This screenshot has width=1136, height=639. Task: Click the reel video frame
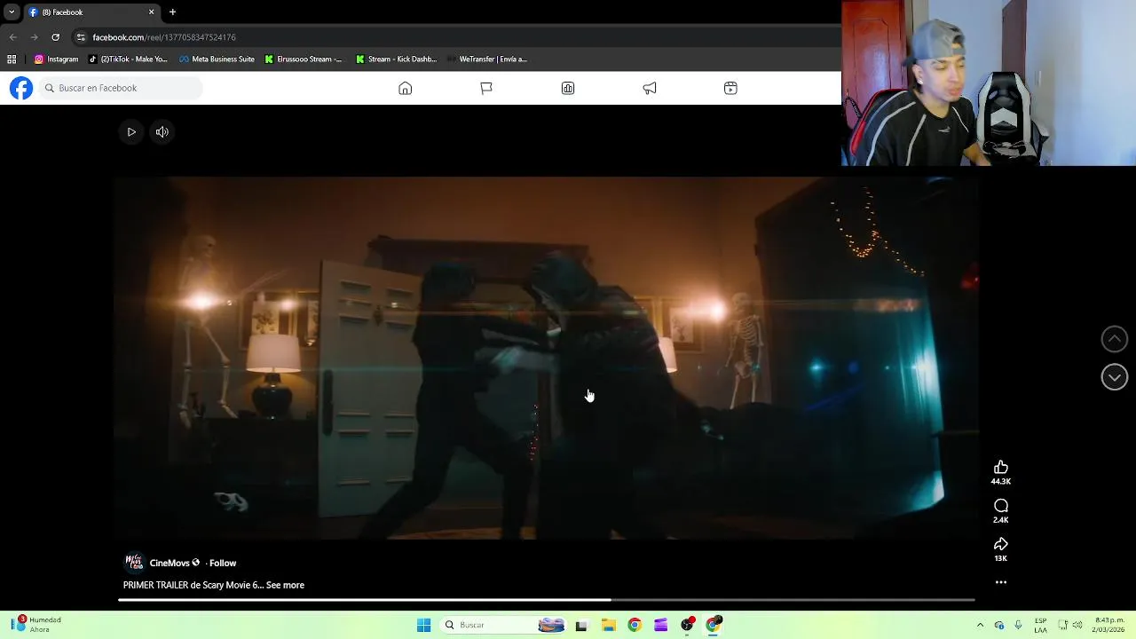click(546, 358)
